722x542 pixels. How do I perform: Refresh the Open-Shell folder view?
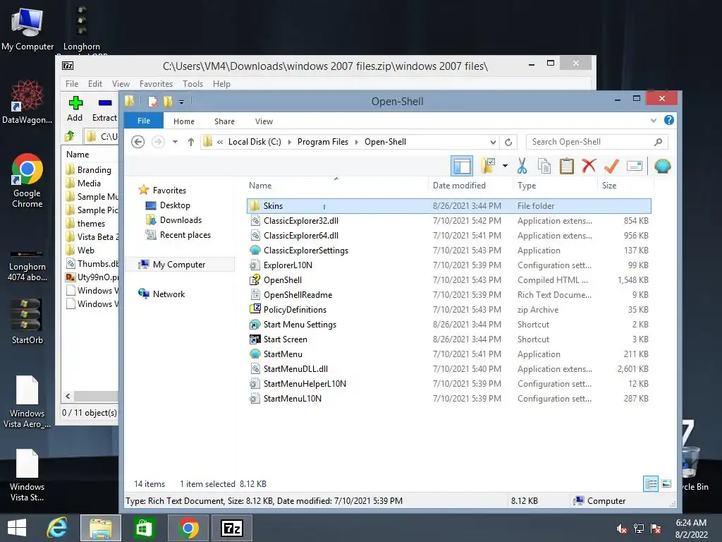508,142
